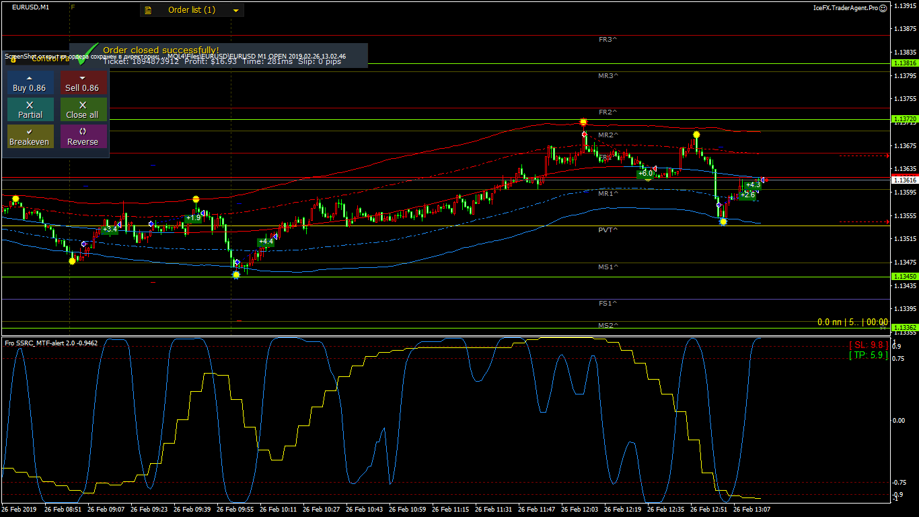Click the 1.13720 price tag
The width and height of the screenshot is (919, 517).
[x=904, y=119]
